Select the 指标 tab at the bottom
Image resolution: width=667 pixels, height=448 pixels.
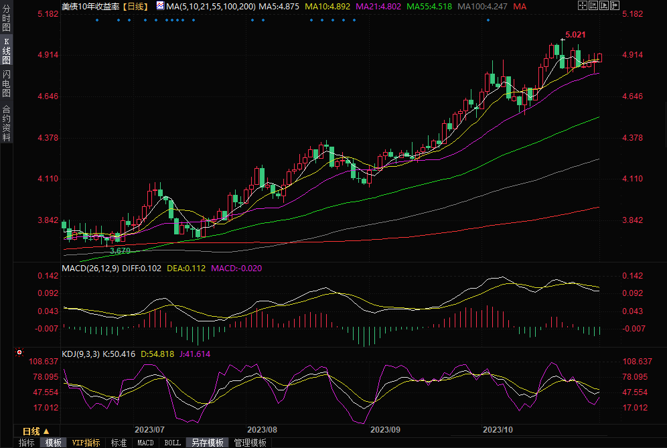click(x=27, y=443)
